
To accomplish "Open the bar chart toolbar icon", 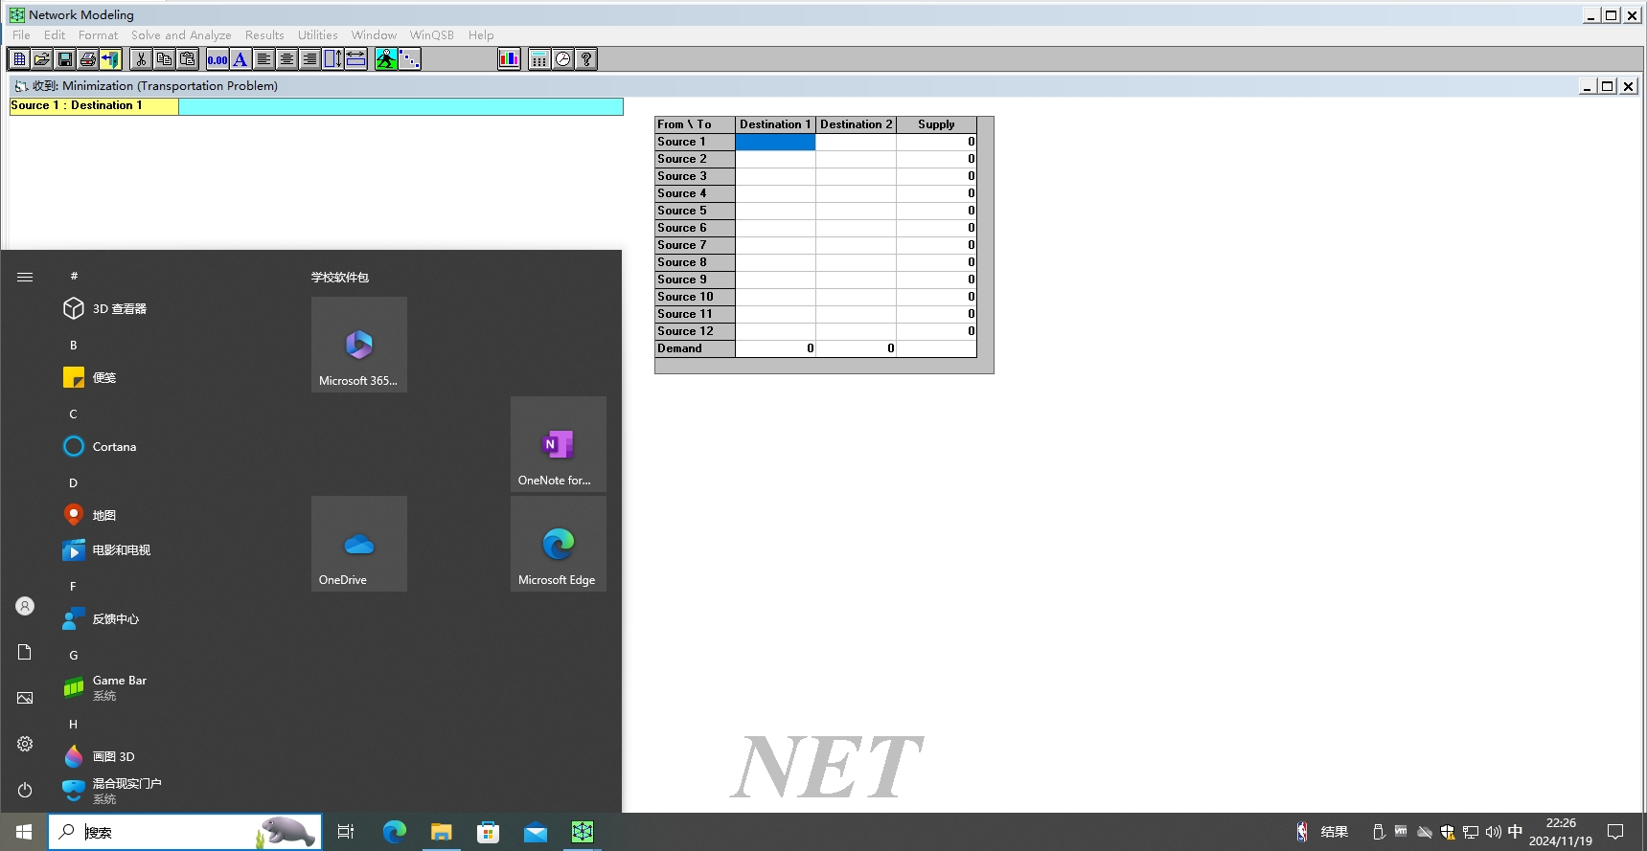I will pos(509,59).
